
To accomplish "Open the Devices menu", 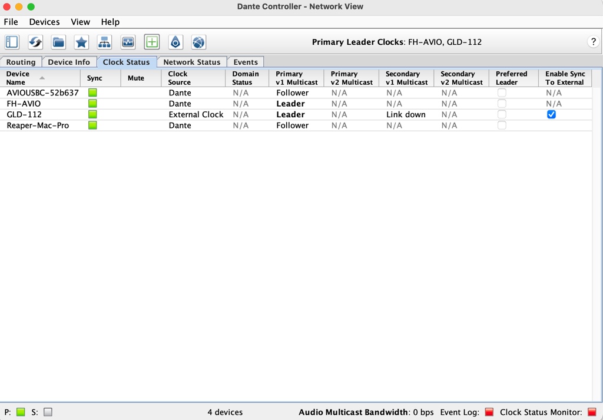I will pyautogui.click(x=44, y=22).
